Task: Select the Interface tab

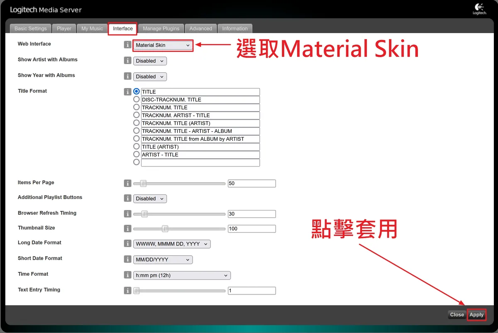Action: pyautogui.click(x=123, y=29)
